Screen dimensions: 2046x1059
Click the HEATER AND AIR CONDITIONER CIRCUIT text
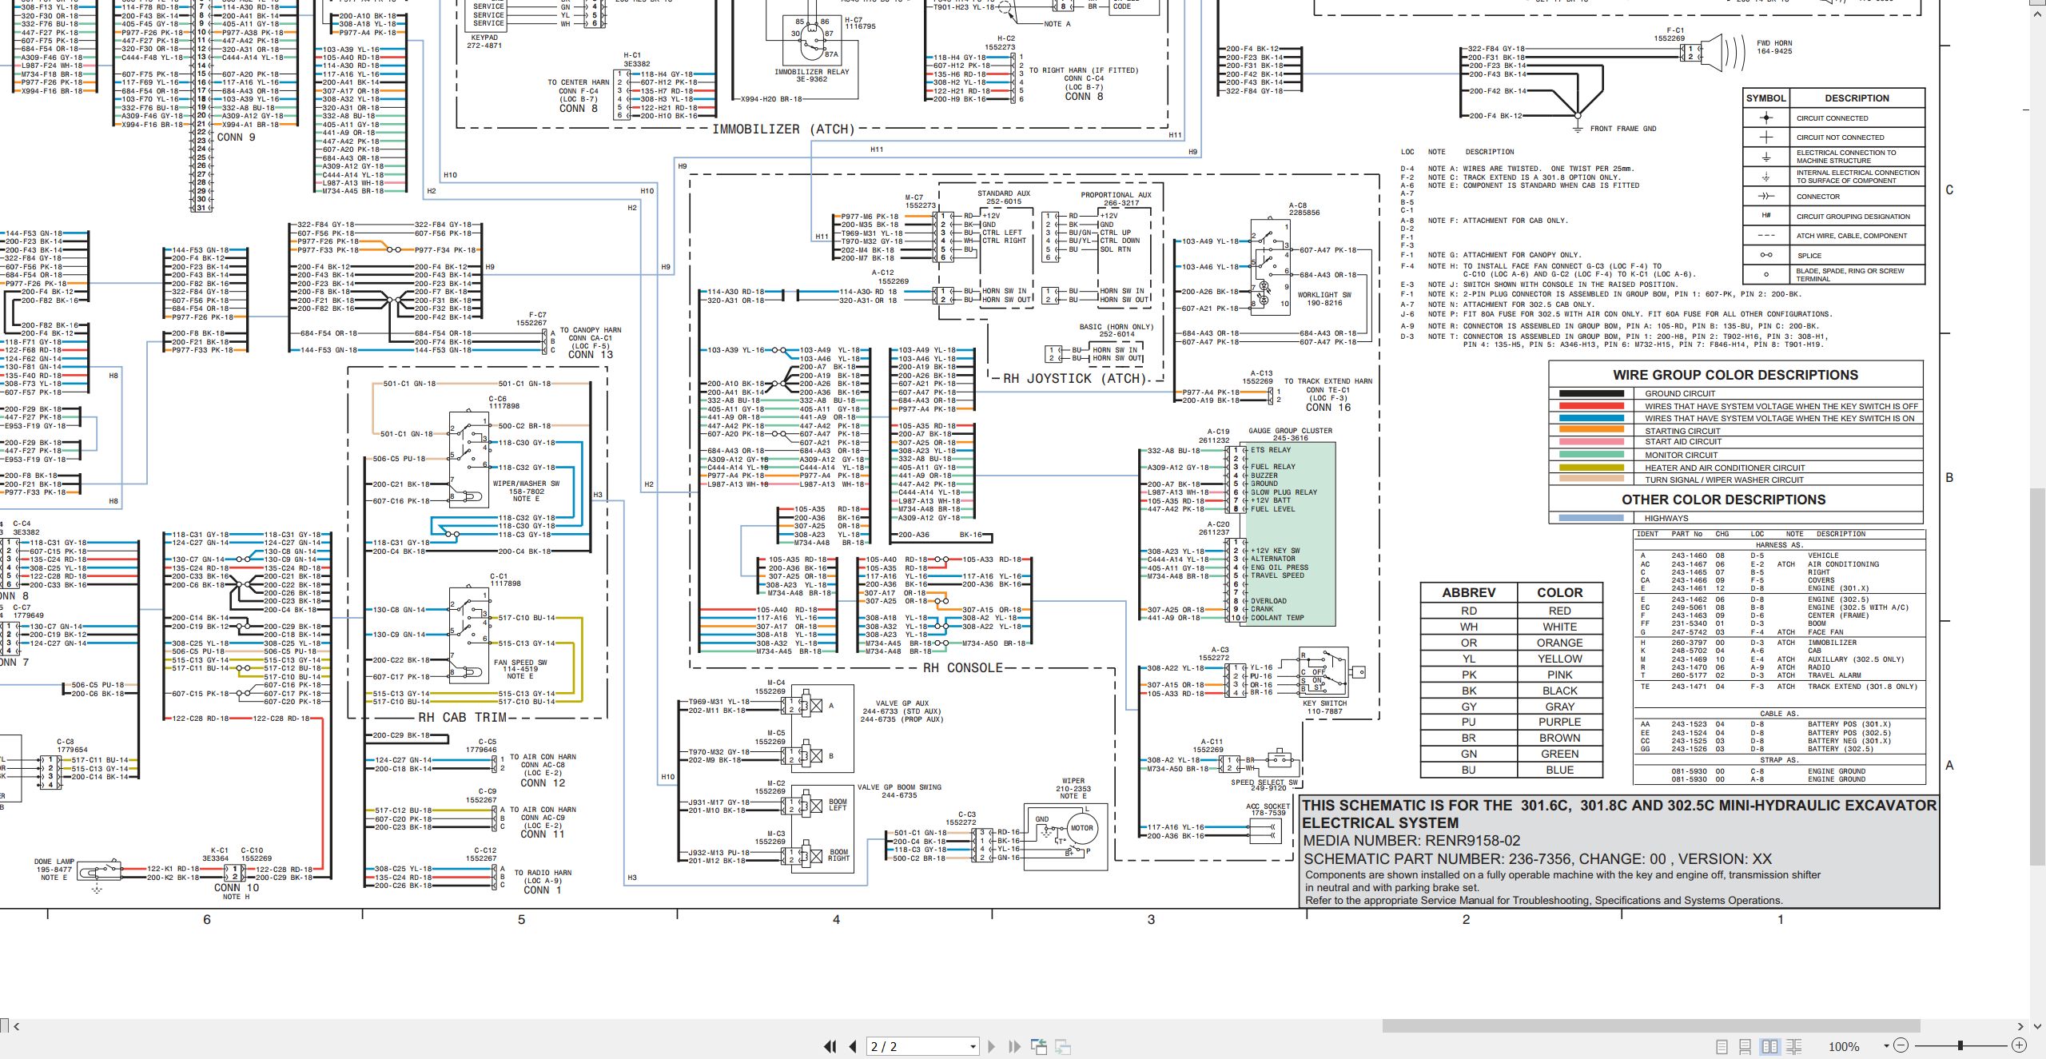tap(1725, 468)
